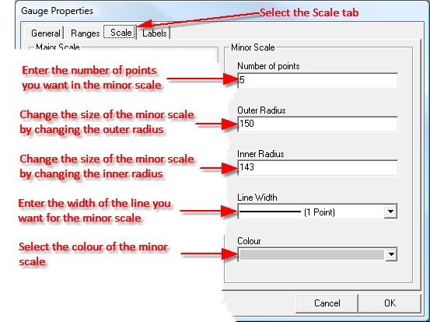The image size is (430, 322).
Task: Click the Outer Radius text label
Action: coord(261,110)
